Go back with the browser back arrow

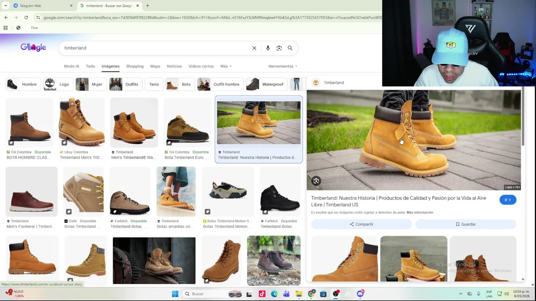(6, 18)
